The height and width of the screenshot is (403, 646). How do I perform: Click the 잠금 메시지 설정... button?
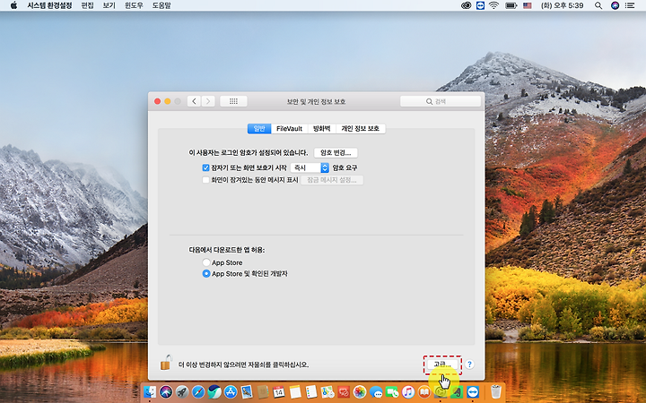coord(332,180)
